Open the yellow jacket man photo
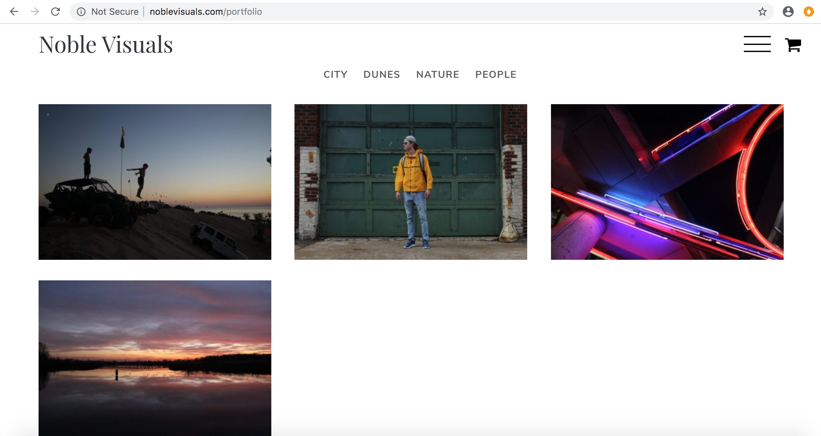 pos(410,182)
